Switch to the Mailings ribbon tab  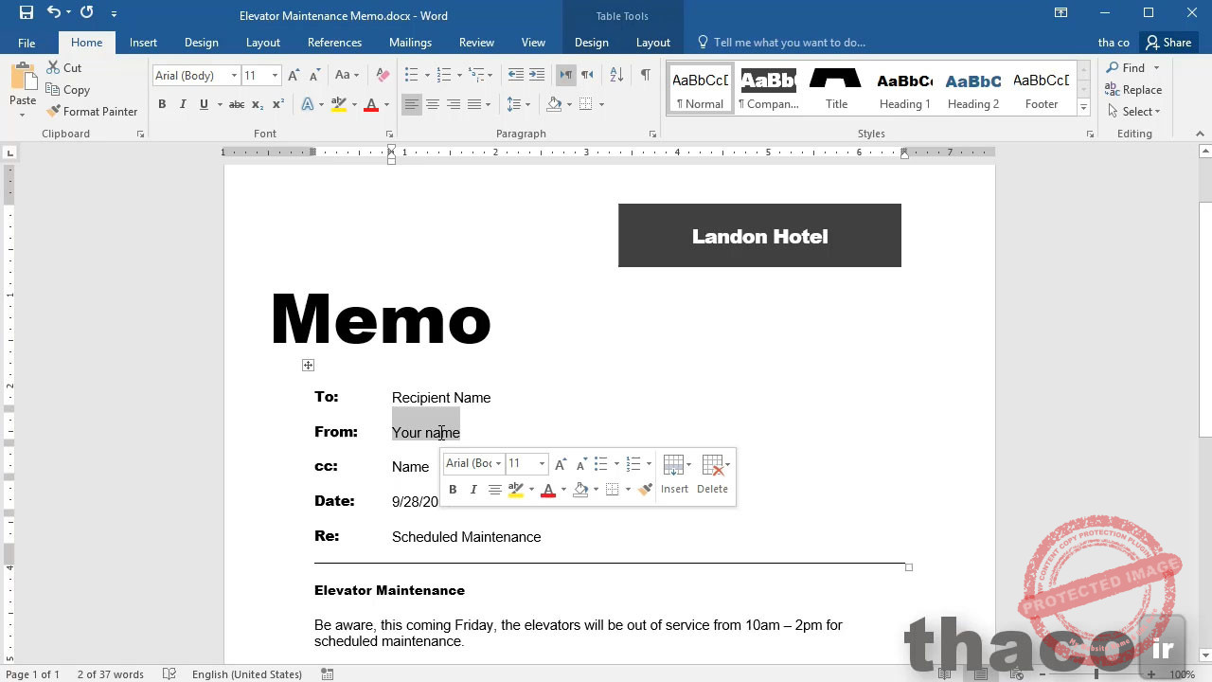[x=410, y=43]
